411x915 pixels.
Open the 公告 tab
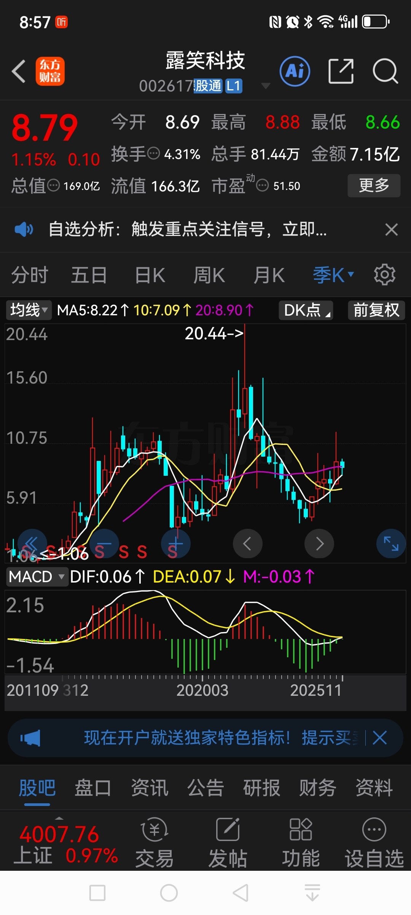205,788
